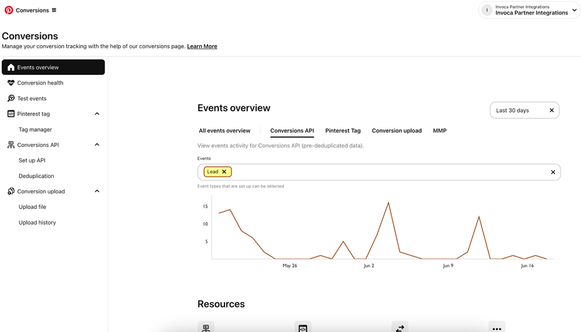Click the Conversion health heart icon
This screenshot has height=332, width=581.
pyautogui.click(x=11, y=83)
